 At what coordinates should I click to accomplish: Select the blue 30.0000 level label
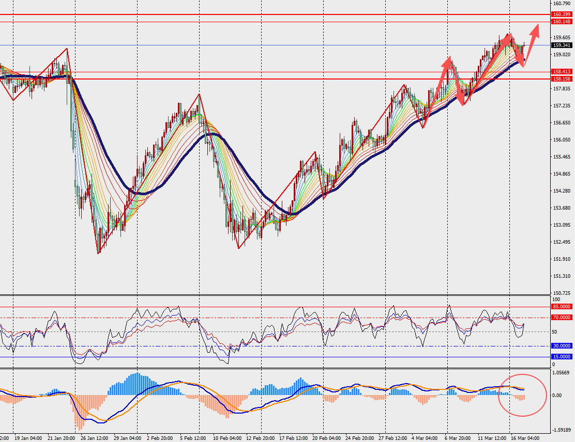[562, 346]
